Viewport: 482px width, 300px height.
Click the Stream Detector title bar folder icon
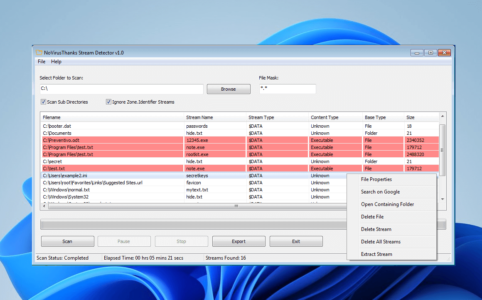[39, 52]
